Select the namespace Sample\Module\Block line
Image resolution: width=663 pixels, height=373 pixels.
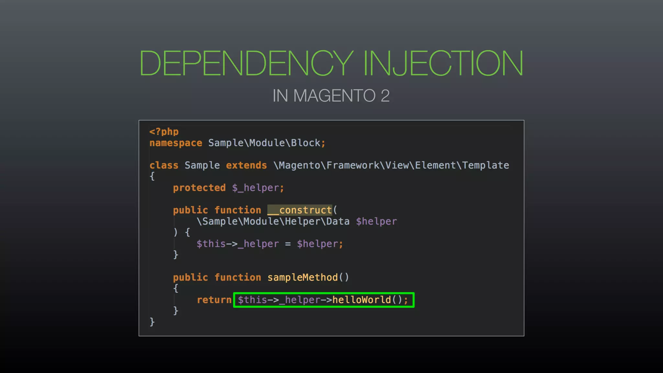coord(237,143)
